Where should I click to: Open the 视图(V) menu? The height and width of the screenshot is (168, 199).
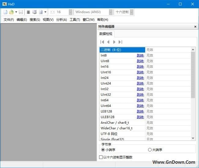48,20
